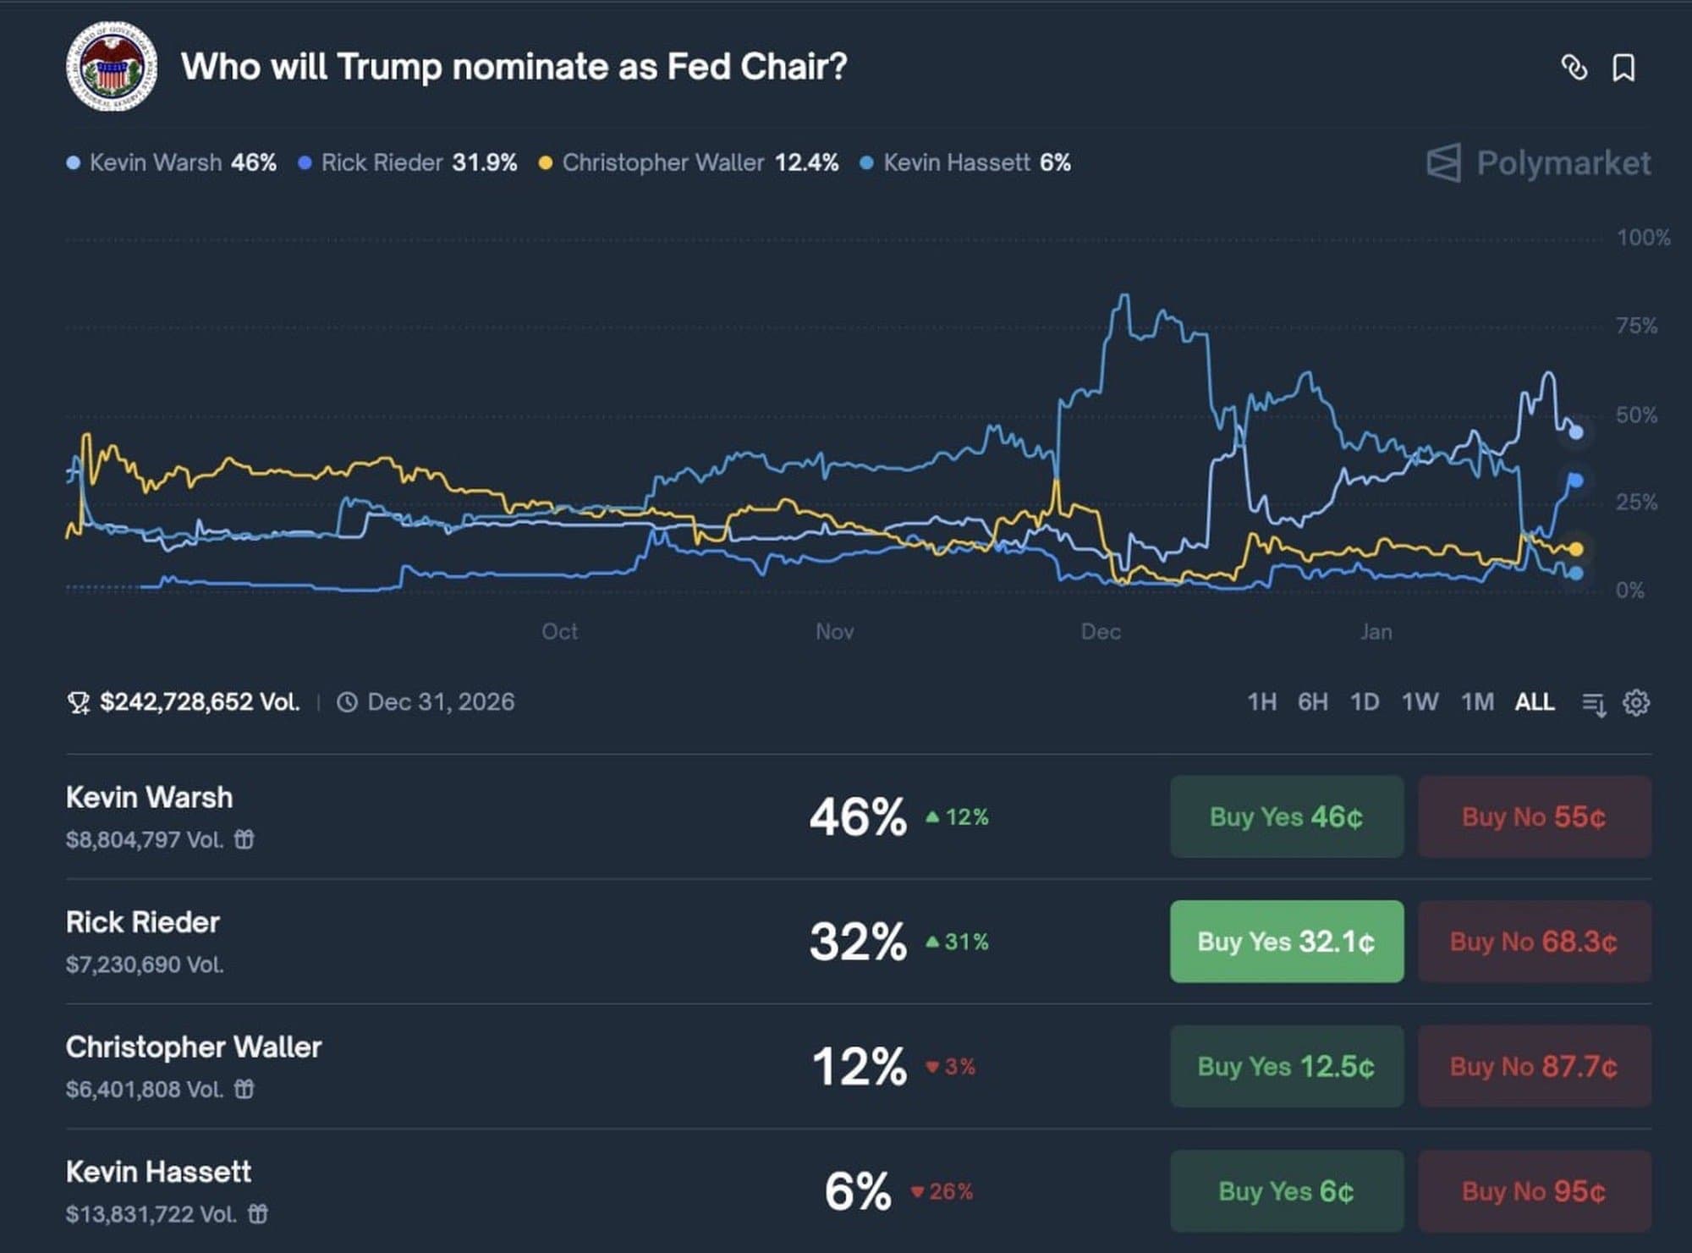This screenshot has width=1692, height=1253.
Task: Open chart settings gear icon
Action: pyautogui.click(x=1635, y=702)
